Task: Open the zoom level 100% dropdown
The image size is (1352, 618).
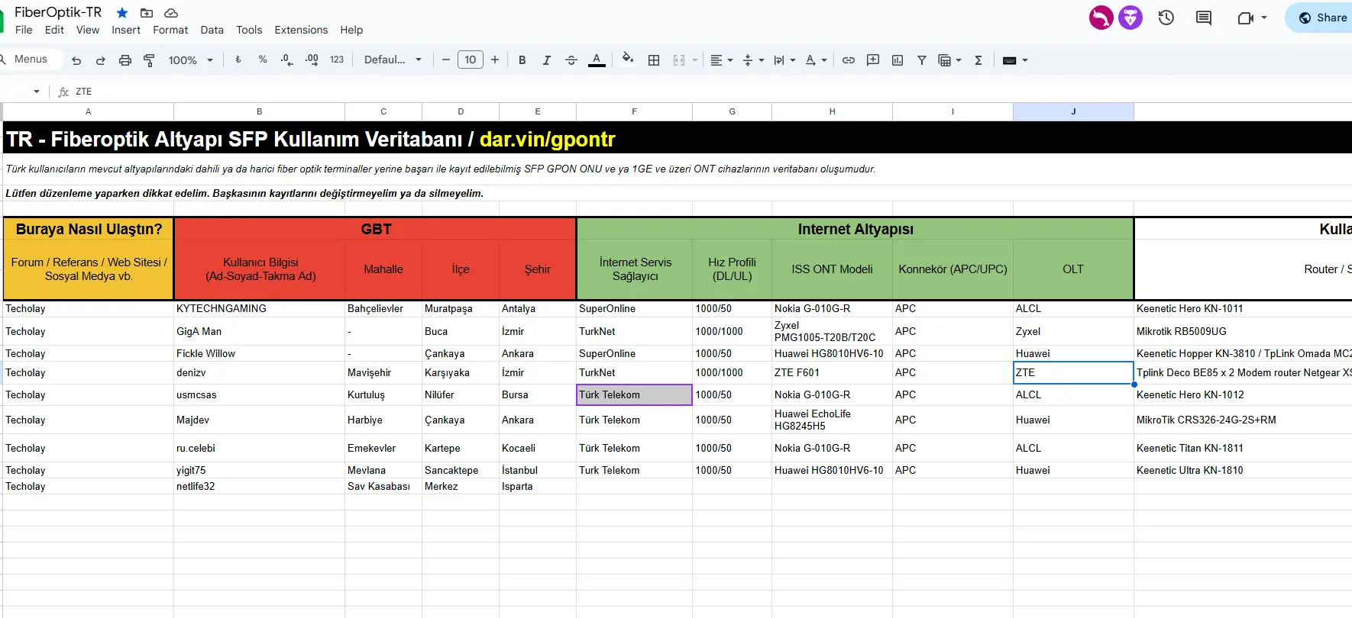Action: 191,60
